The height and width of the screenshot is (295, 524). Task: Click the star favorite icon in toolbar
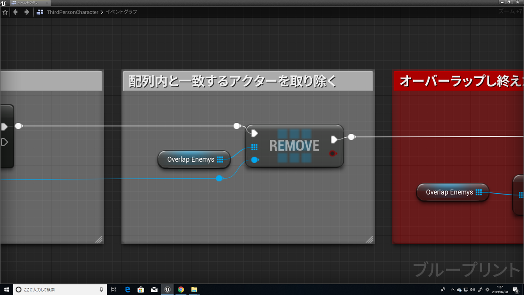click(x=5, y=12)
